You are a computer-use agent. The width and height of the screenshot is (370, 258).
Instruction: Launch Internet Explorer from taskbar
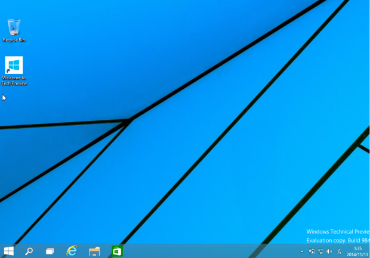coord(72,251)
